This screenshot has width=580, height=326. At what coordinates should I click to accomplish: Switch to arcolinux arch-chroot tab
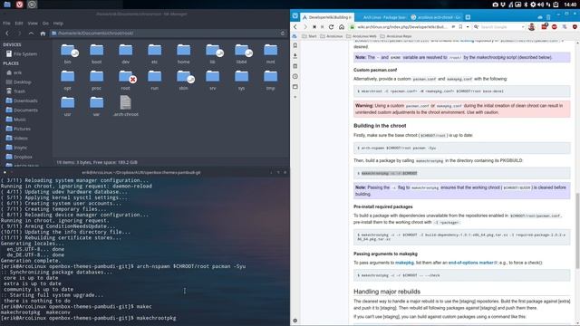[x=437, y=17]
